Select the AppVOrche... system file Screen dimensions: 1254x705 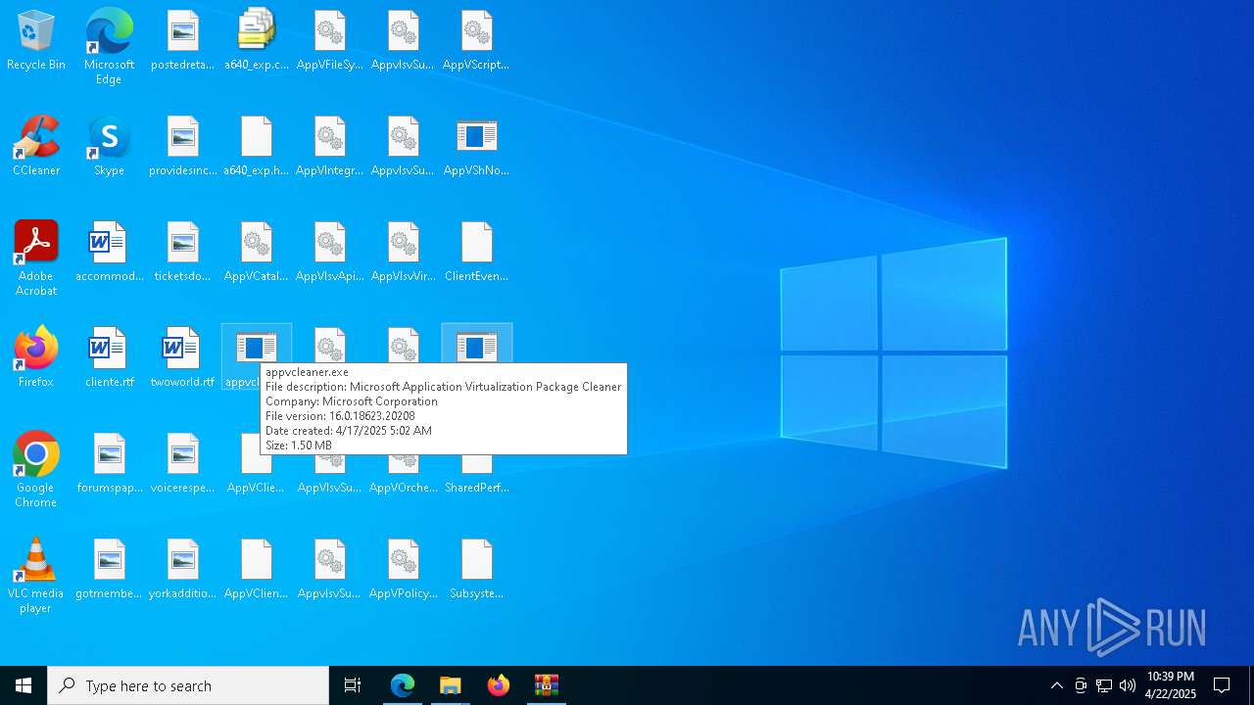coord(404,474)
